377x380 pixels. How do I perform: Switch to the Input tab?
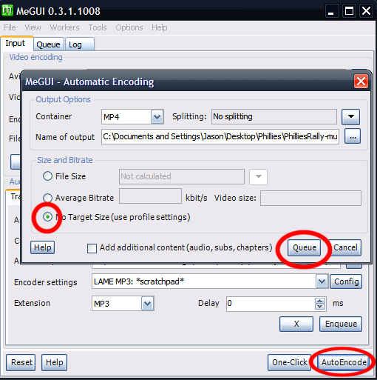pos(17,44)
